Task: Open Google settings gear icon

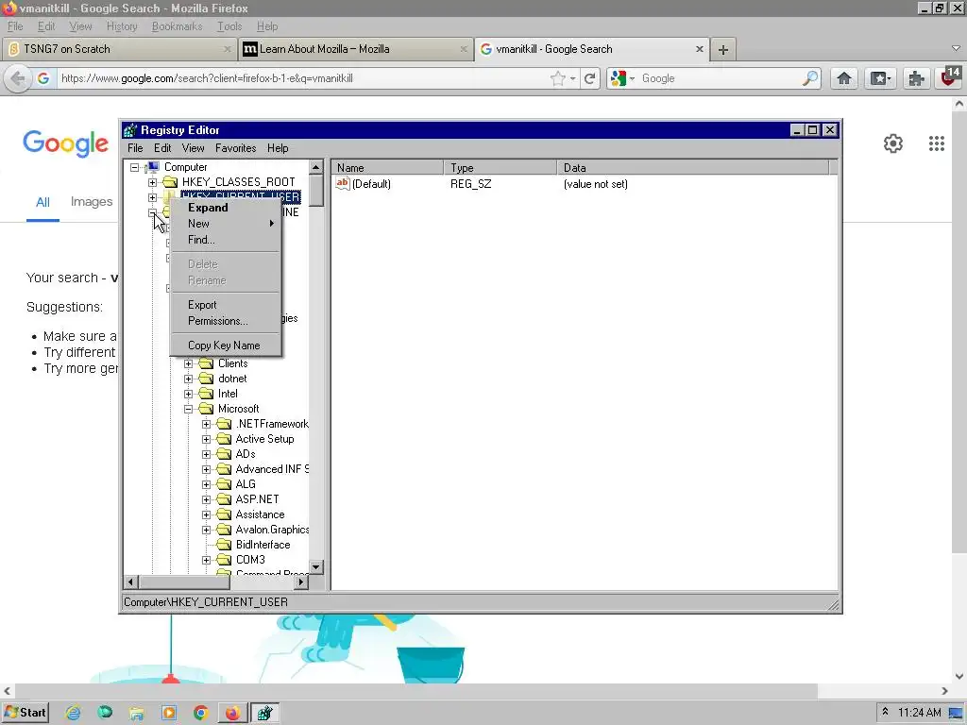Action: point(893,143)
